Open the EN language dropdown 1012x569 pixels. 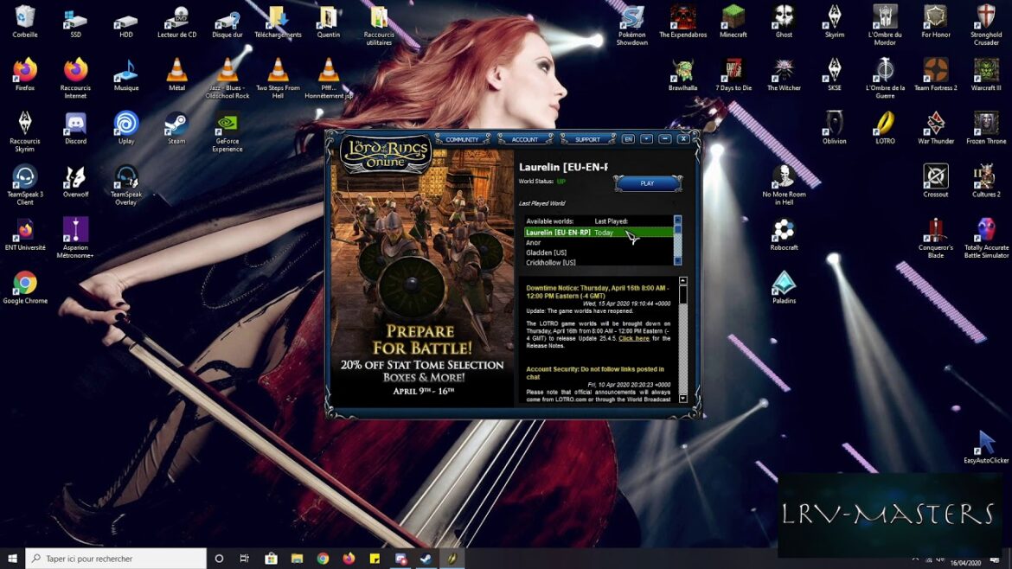[x=629, y=138]
